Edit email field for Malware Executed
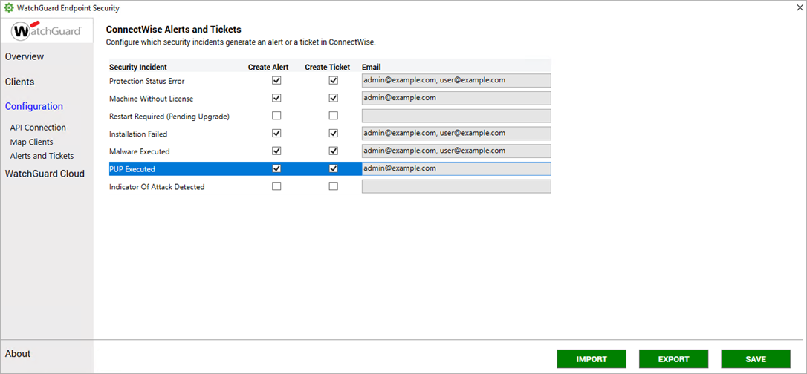This screenshot has width=807, height=374. (456, 151)
